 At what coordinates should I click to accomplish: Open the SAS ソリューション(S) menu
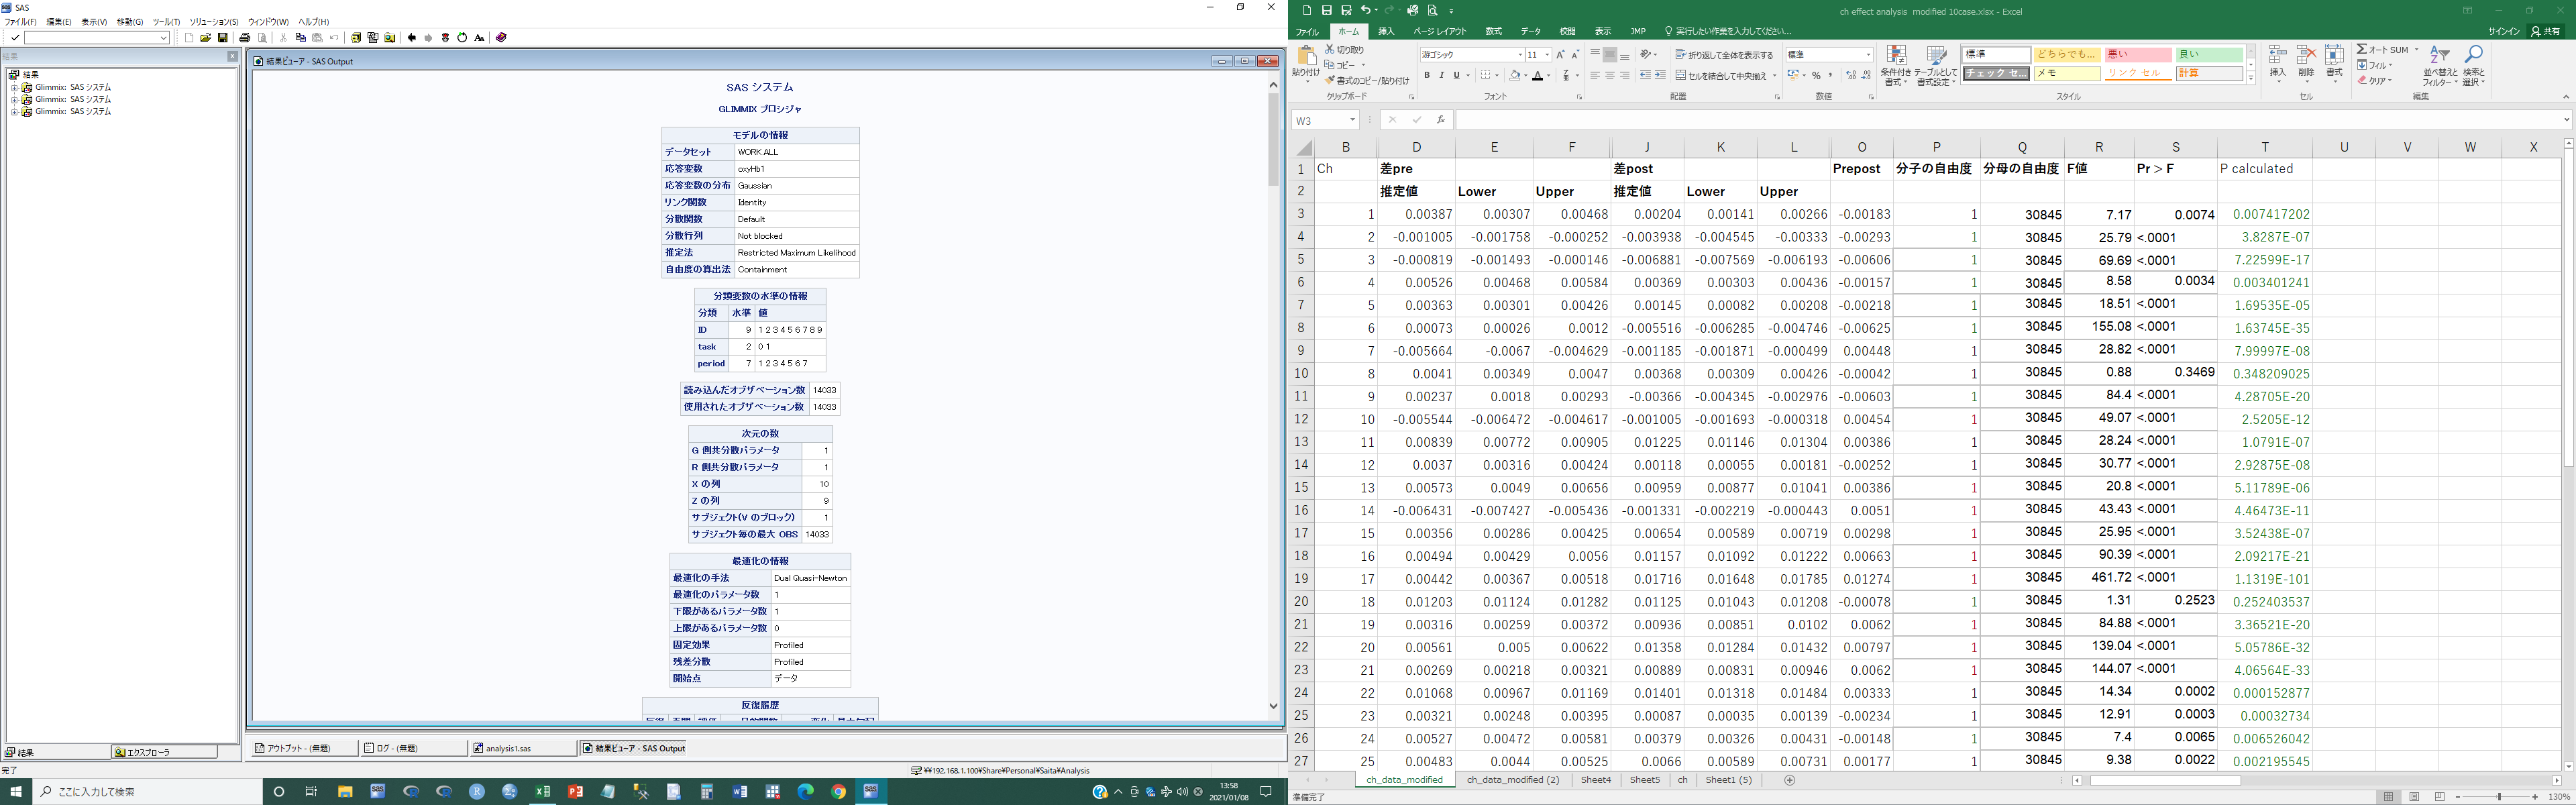(x=213, y=22)
